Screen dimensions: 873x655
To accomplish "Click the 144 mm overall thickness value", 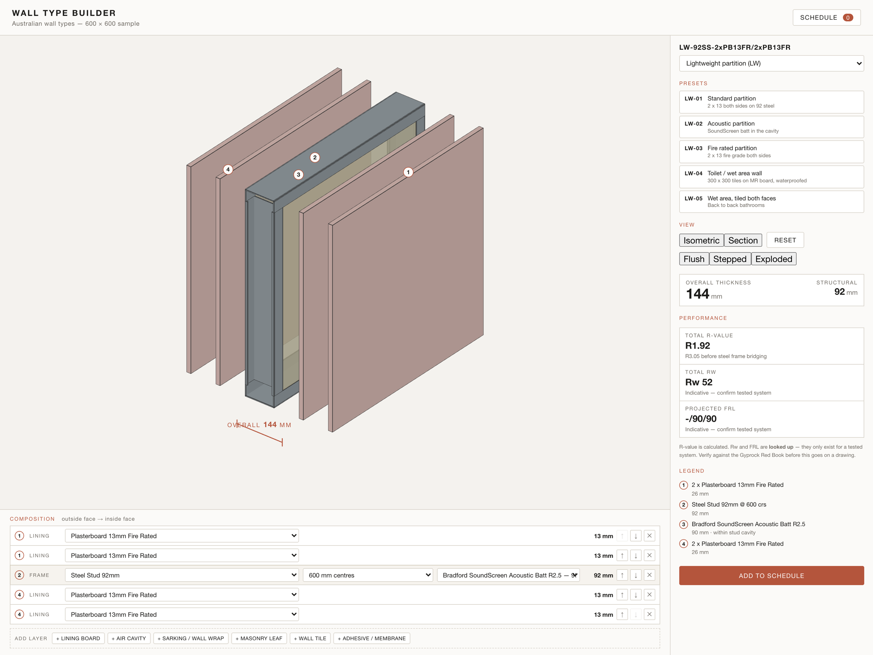I will pos(704,294).
